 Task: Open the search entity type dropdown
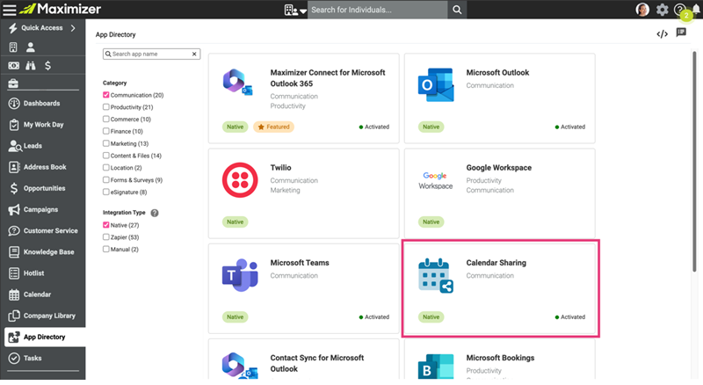click(x=295, y=11)
